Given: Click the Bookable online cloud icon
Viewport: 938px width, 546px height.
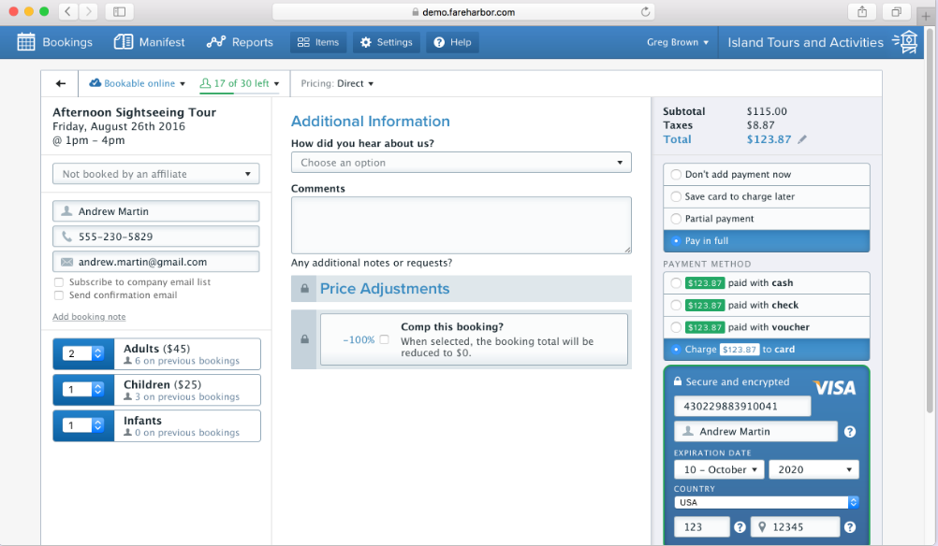Looking at the screenshot, I should tap(95, 83).
